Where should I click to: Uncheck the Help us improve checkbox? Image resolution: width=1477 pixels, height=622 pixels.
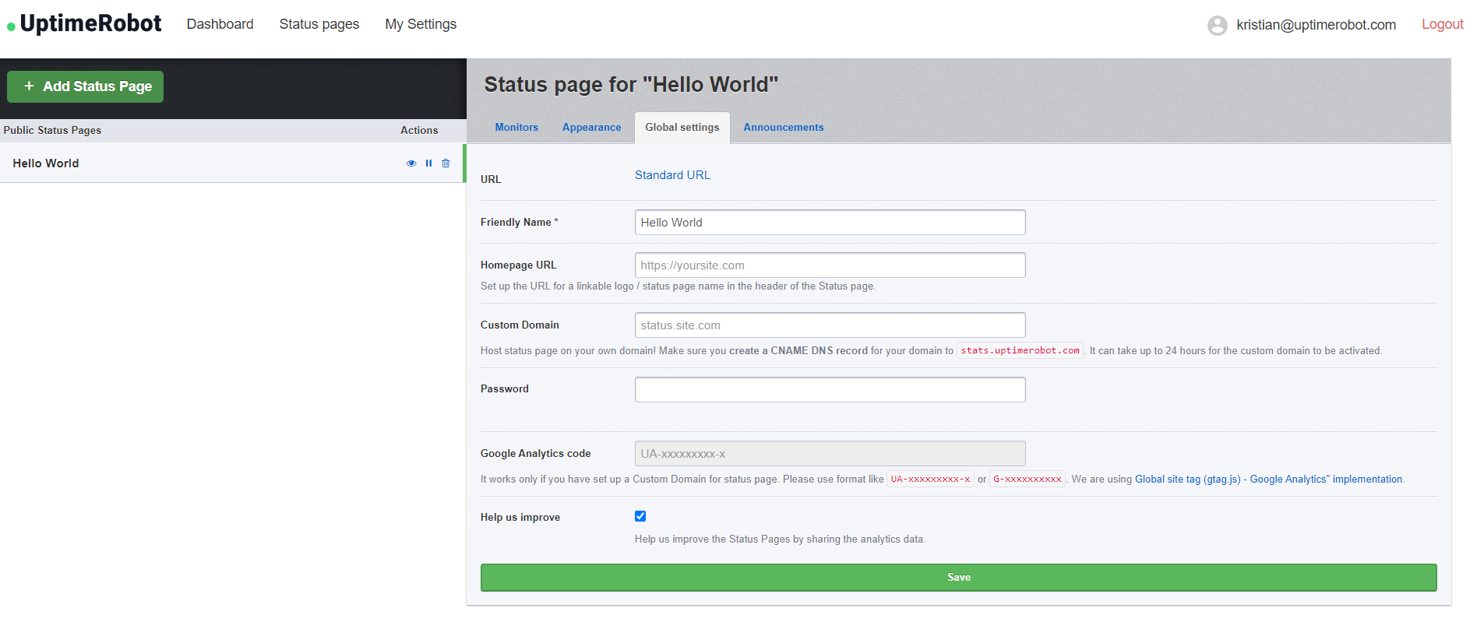coord(640,516)
